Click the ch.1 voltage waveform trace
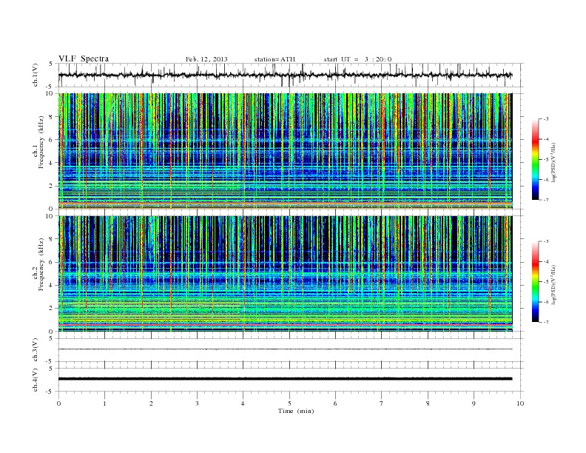Screen dimensions: 586x453 pyautogui.click(x=285, y=75)
